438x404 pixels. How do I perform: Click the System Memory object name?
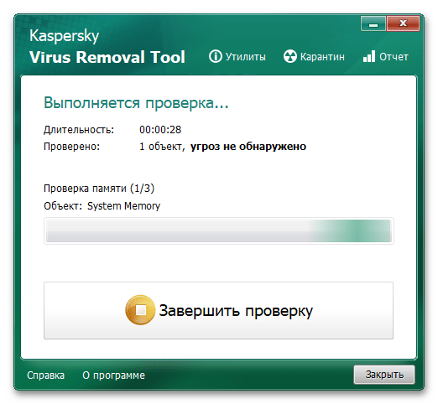click(x=123, y=206)
